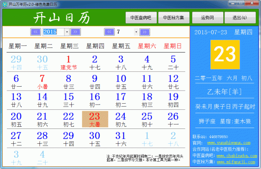The height and width of the screenshot is (169, 261).
Task: Select July 15 三十
Action: coord(69,100)
